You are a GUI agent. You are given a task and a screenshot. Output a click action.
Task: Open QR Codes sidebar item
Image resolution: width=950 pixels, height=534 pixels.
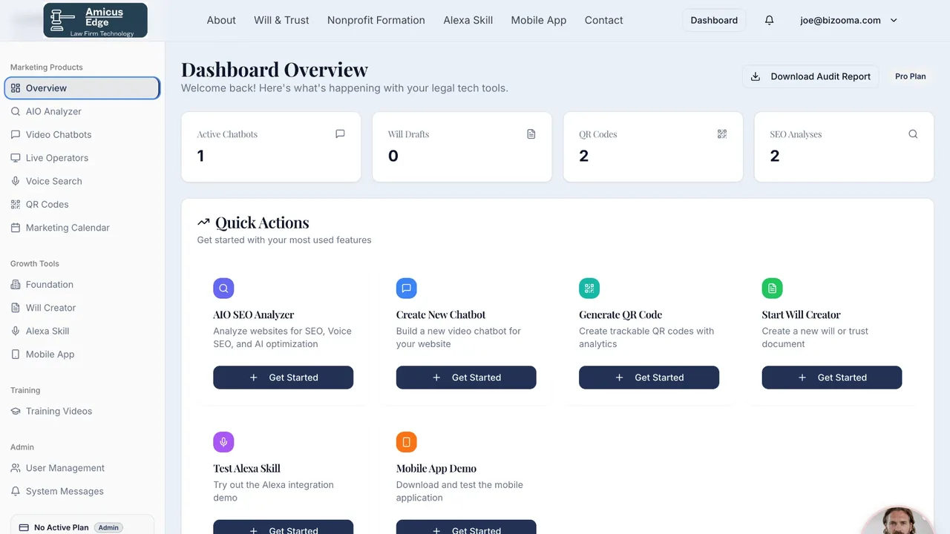coord(82,204)
